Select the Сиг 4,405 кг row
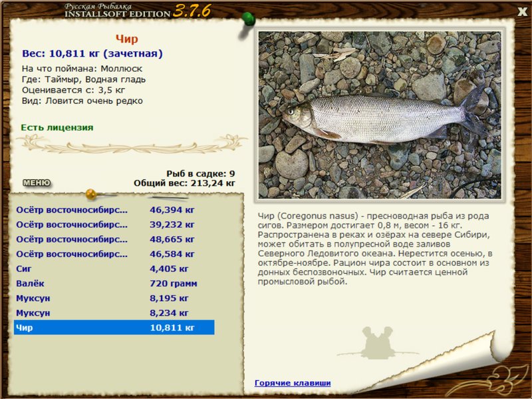The height and width of the screenshot is (399, 532). pos(114,269)
